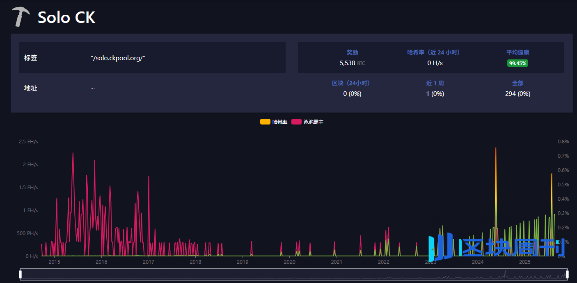
Task: Click the 2024 x-axis label
Action: click(x=478, y=262)
